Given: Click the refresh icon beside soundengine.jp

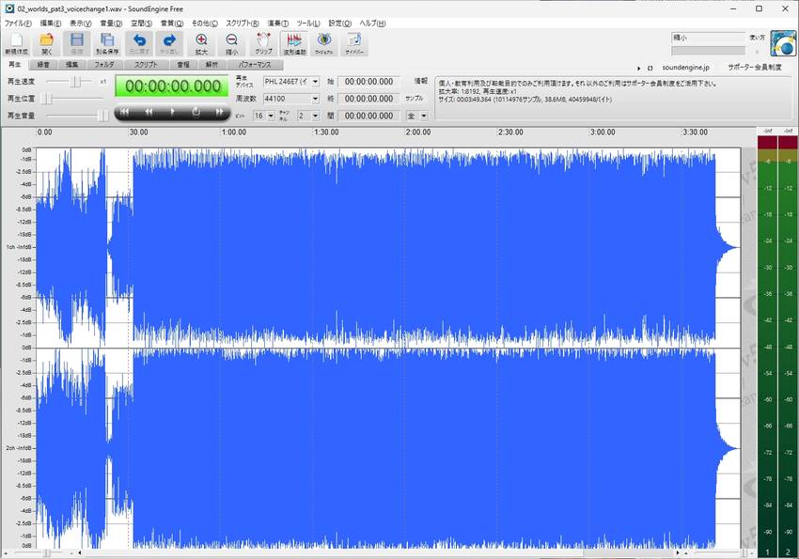Looking at the screenshot, I should tap(650, 68).
